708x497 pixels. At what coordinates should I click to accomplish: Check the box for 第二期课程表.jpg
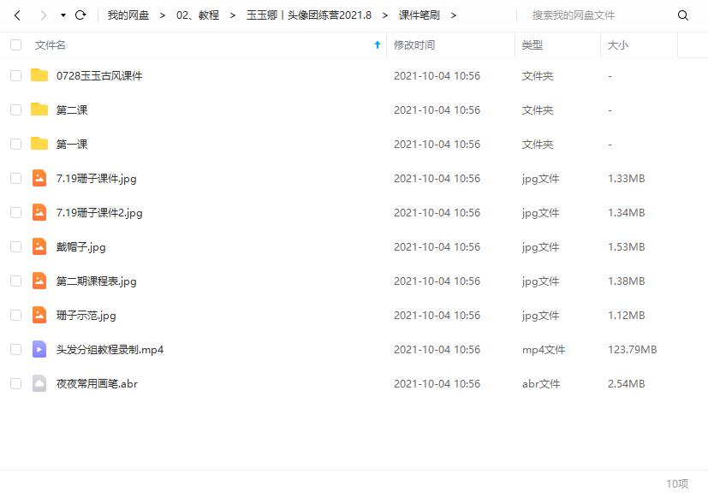15,281
